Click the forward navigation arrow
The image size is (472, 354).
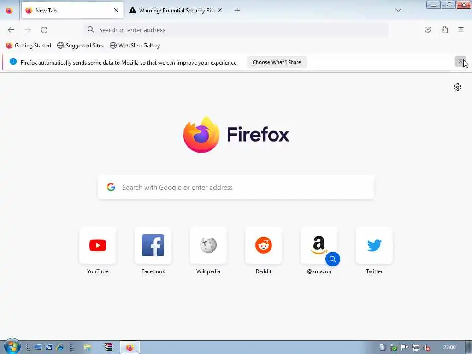coord(28,30)
